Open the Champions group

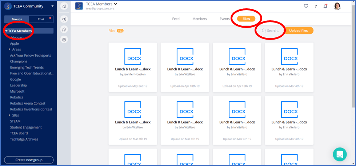click(19, 61)
